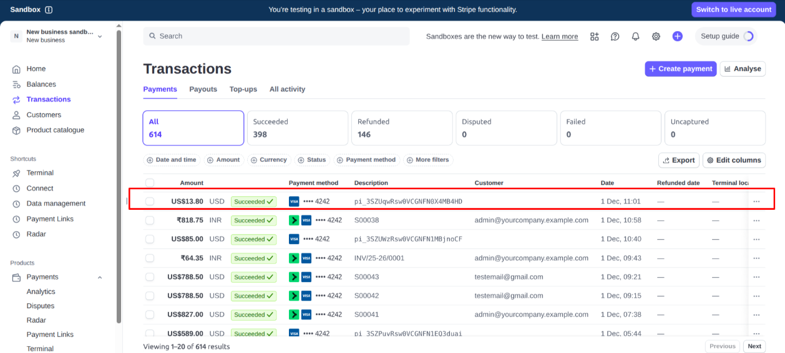The width and height of the screenshot is (785, 353).
Task: Click the help question mark icon
Action: click(x=615, y=36)
